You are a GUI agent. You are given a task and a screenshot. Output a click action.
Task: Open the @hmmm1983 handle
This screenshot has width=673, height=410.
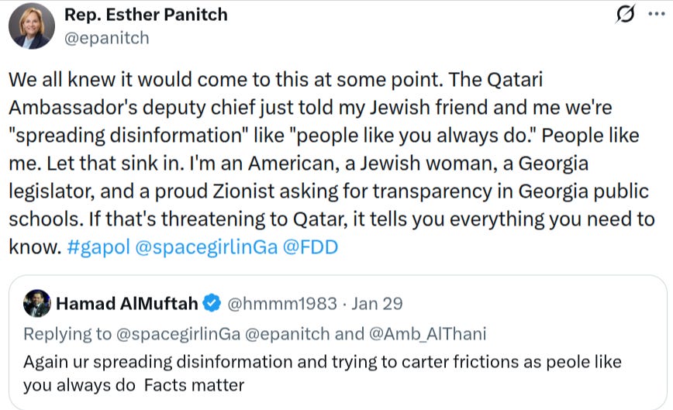[282, 304]
